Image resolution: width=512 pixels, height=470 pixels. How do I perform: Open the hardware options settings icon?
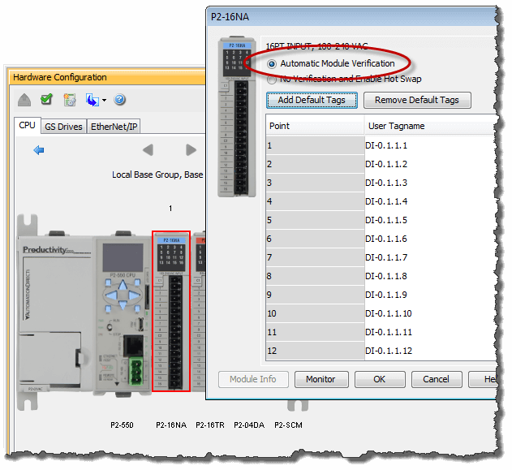click(x=70, y=100)
